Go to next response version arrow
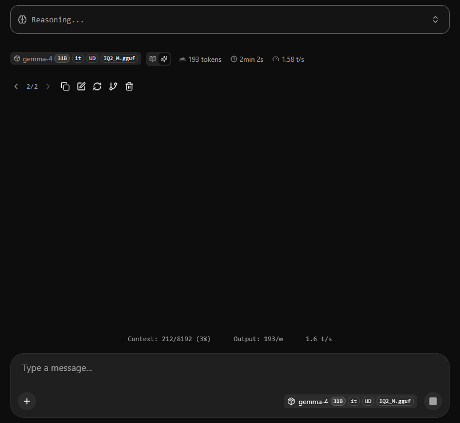The height and width of the screenshot is (423, 460). [x=48, y=86]
